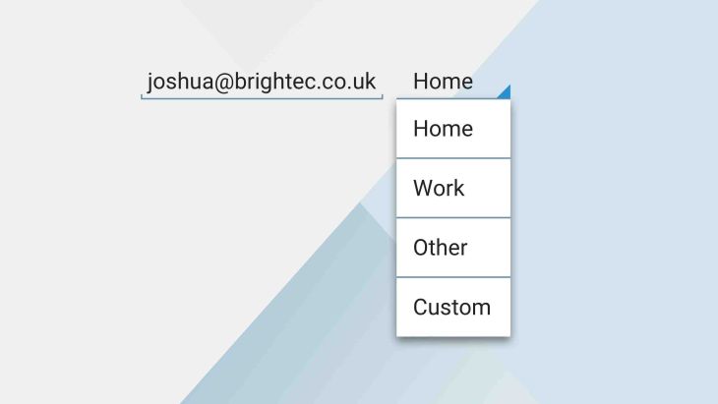Select Home from the dropdown list

(452, 129)
